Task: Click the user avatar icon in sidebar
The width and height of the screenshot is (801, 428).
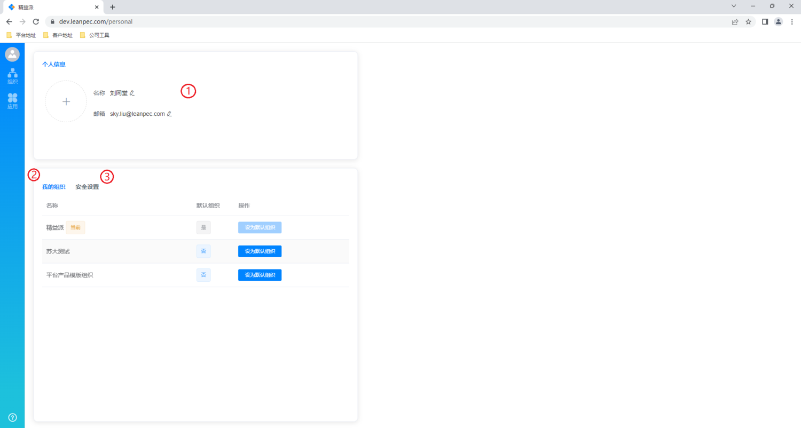Action: coord(12,54)
